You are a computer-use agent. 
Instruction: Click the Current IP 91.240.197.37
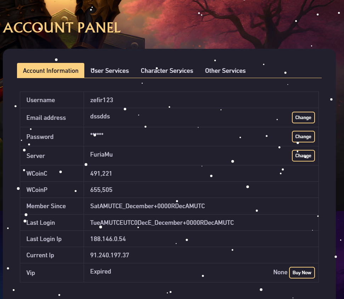pos(109,255)
